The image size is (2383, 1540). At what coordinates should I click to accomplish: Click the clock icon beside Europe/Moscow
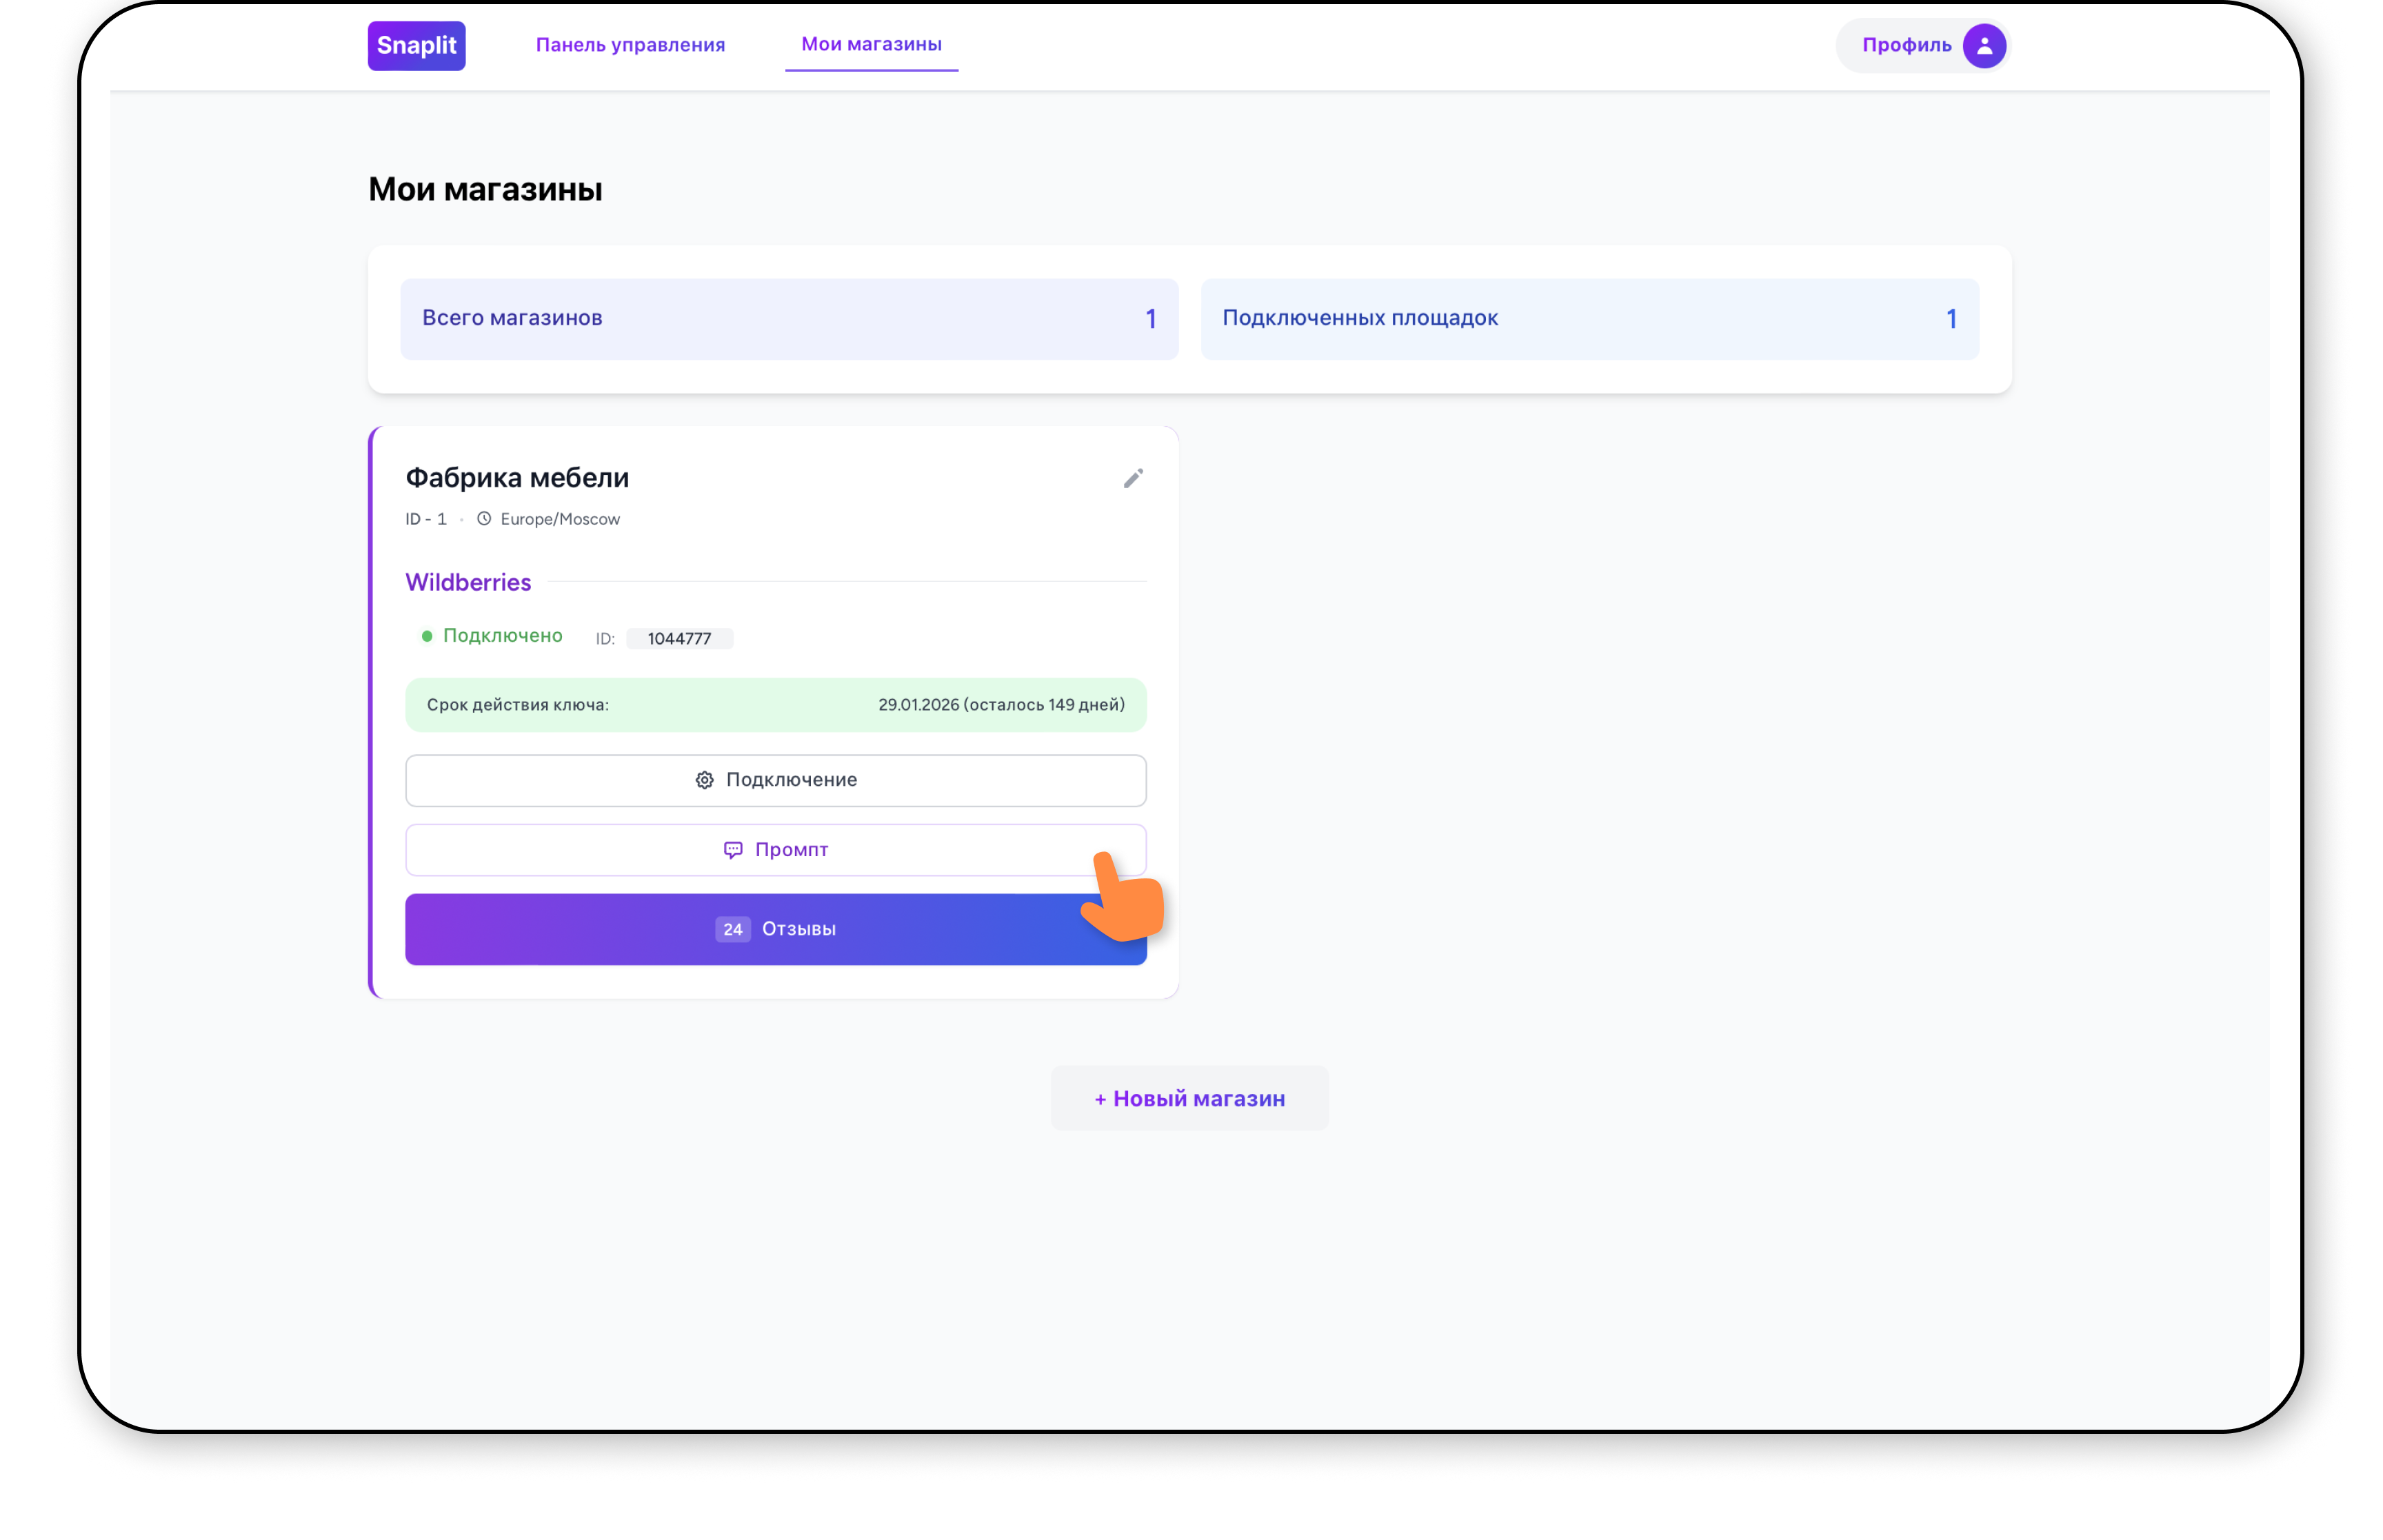click(x=484, y=519)
